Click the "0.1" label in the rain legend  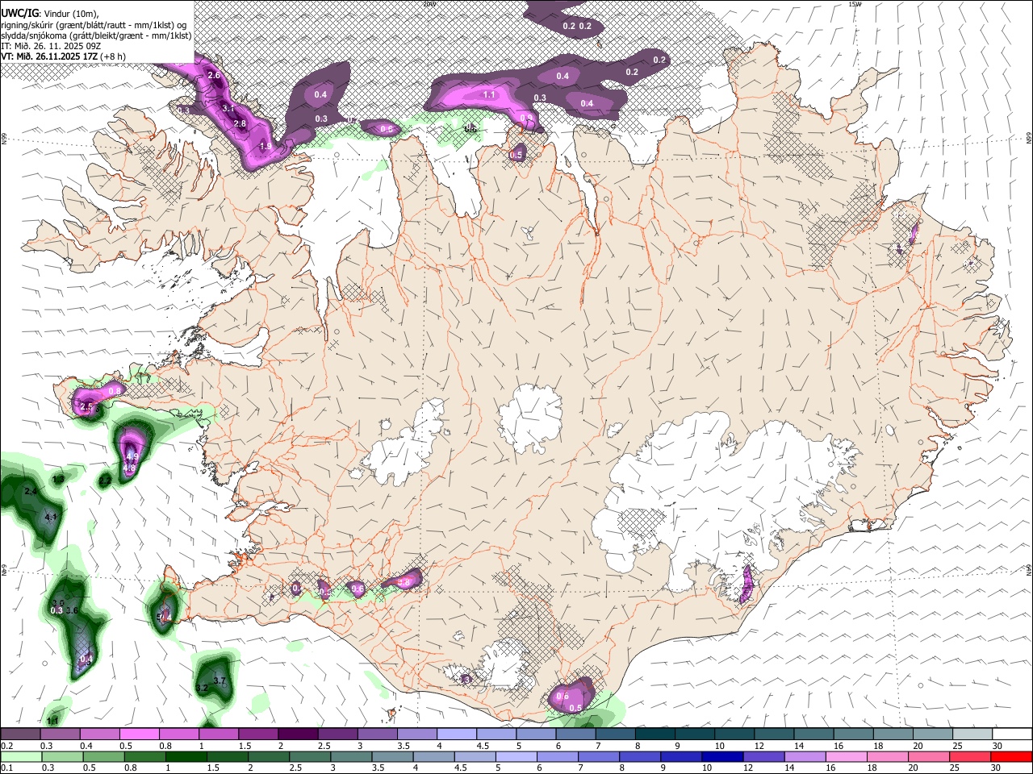tap(6, 768)
